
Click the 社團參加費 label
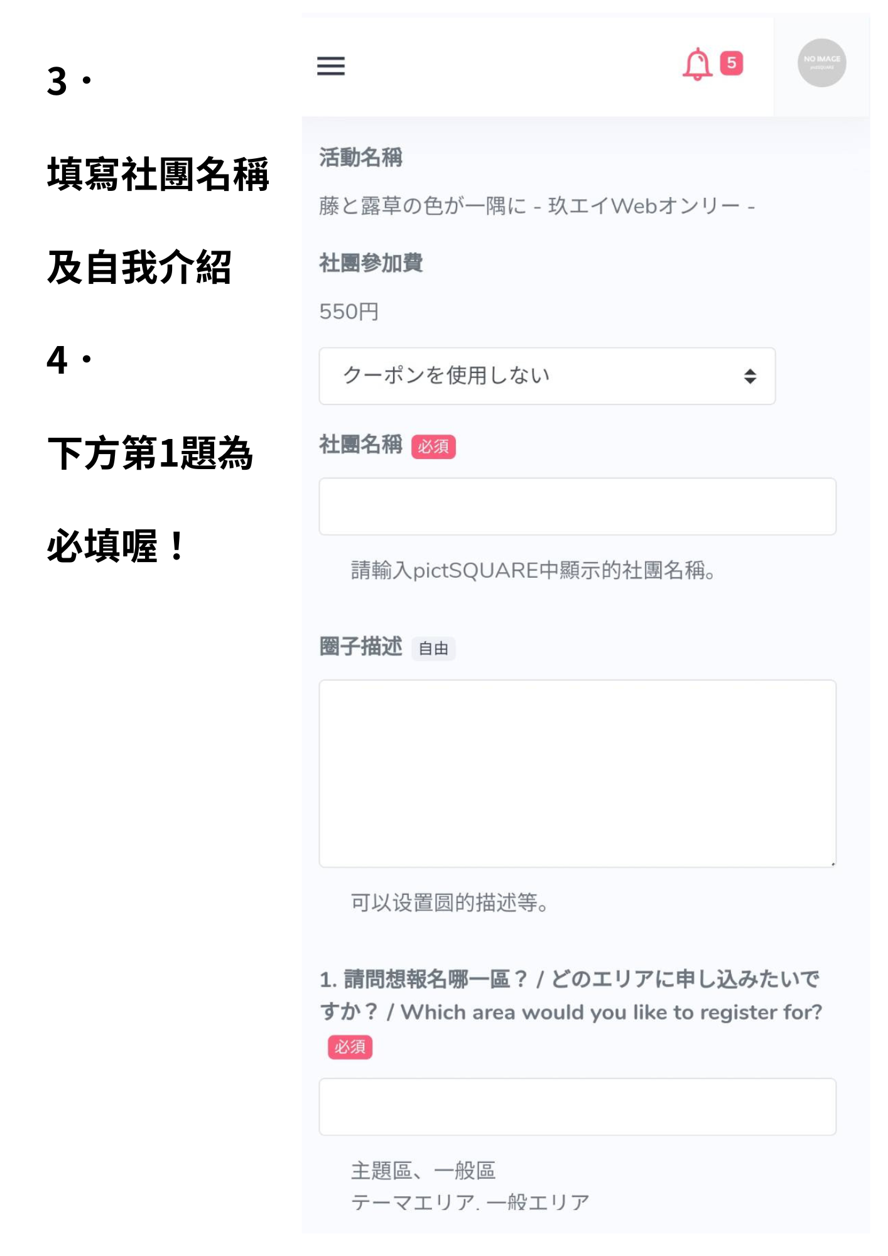tap(371, 263)
